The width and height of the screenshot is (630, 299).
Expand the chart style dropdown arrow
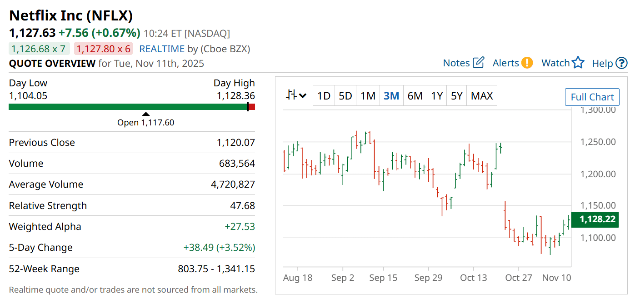pyautogui.click(x=303, y=96)
